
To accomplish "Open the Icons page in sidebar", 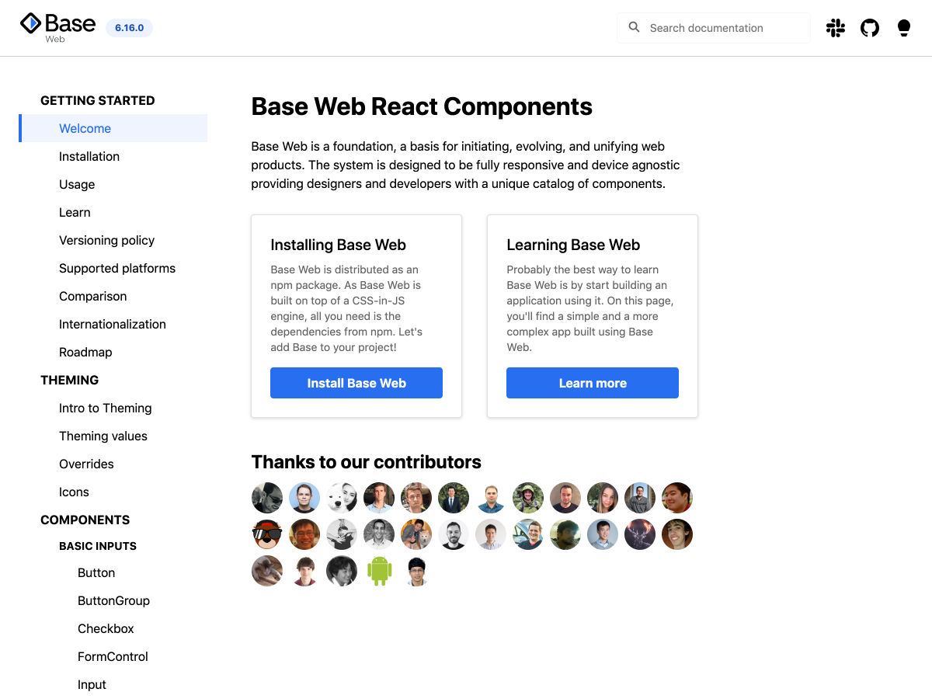I will point(74,492).
